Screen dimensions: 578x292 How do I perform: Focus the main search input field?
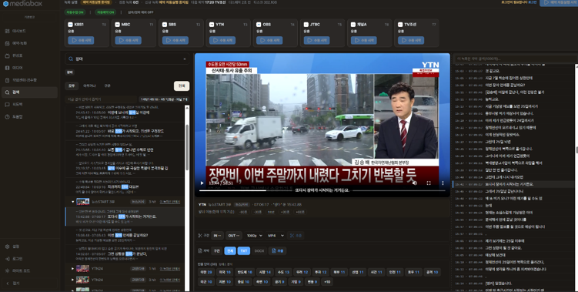127,59
